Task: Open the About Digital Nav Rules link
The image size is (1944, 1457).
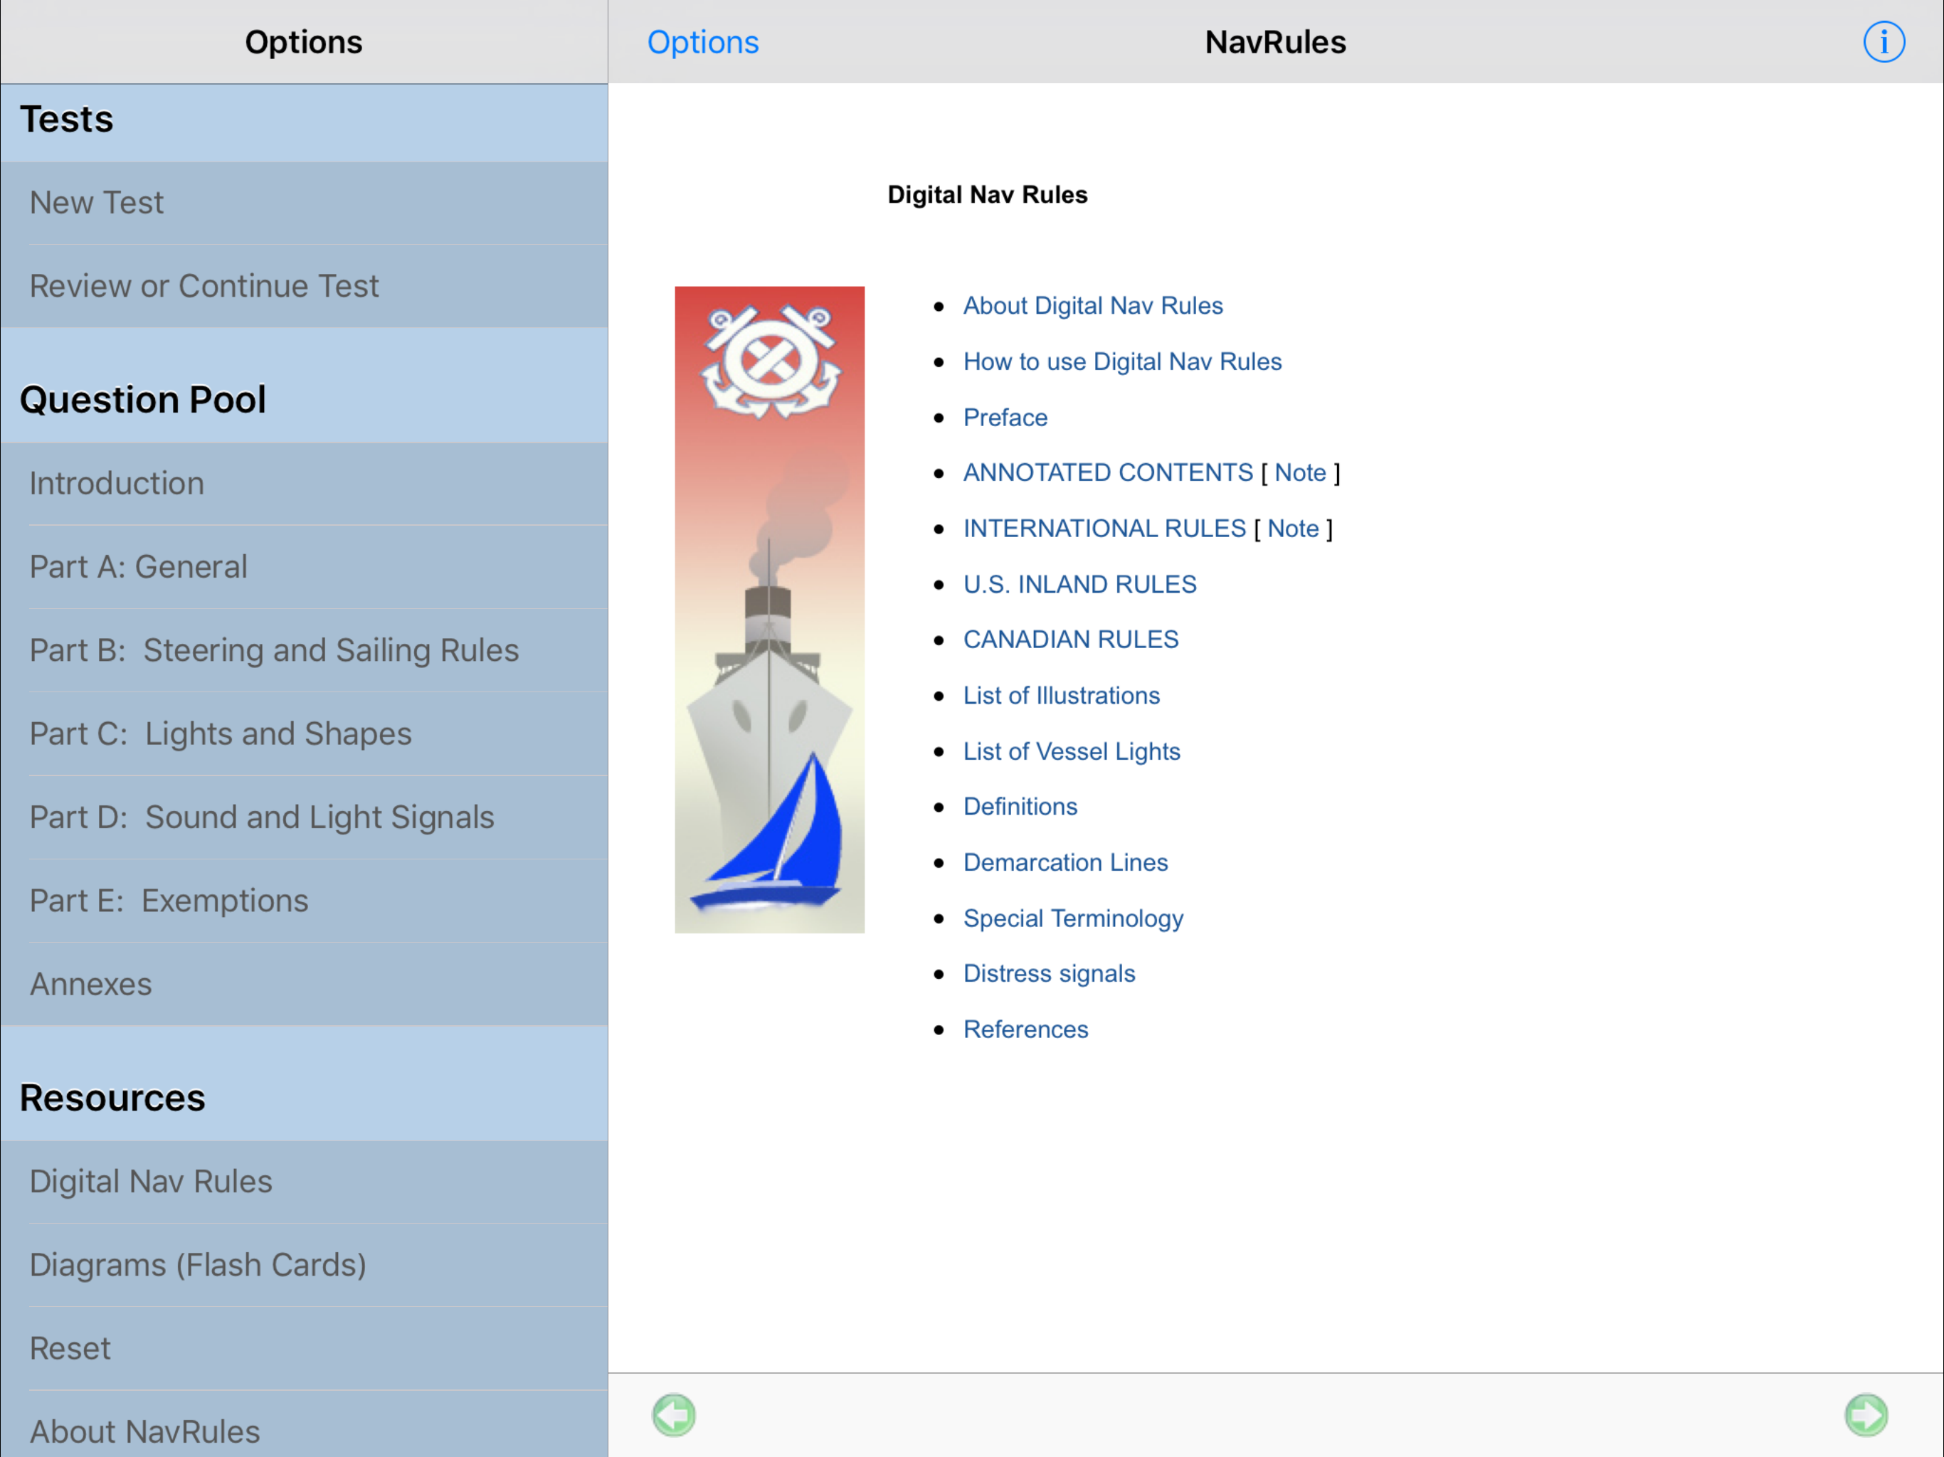Action: 1092,306
